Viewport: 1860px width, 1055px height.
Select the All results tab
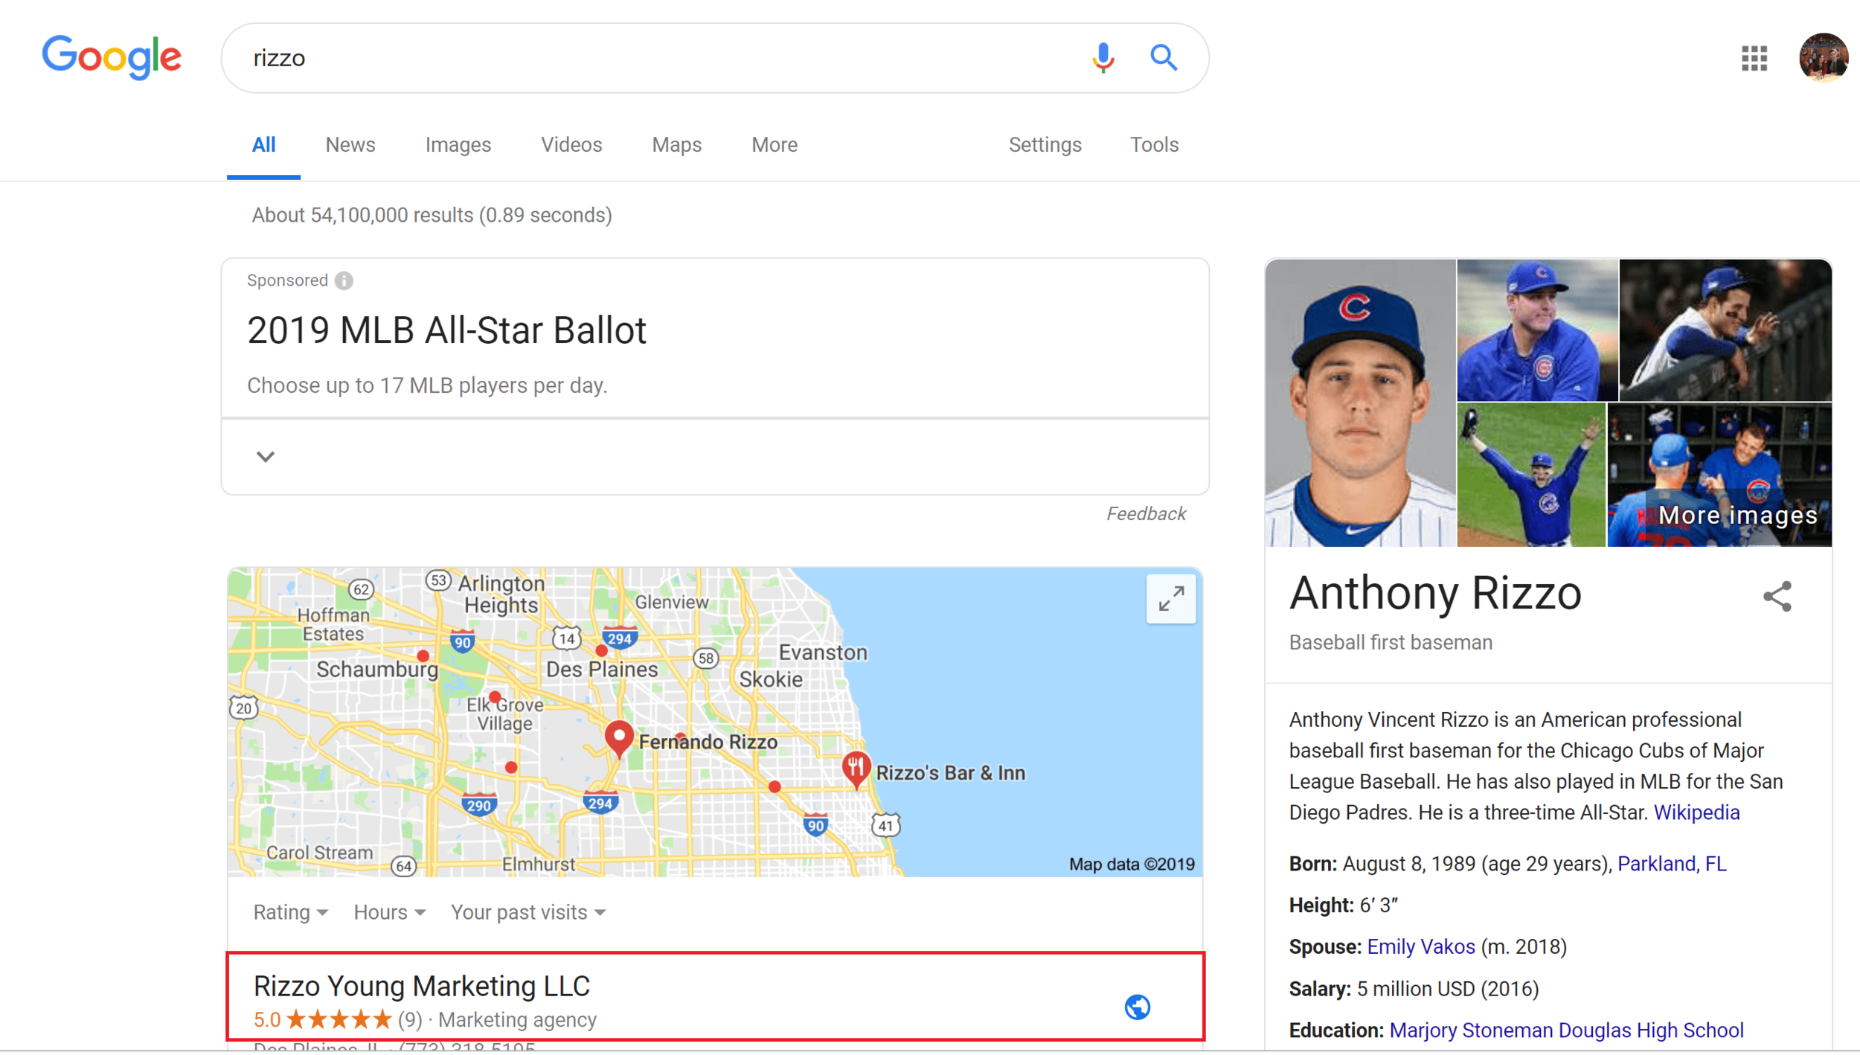tap(263, 144)
